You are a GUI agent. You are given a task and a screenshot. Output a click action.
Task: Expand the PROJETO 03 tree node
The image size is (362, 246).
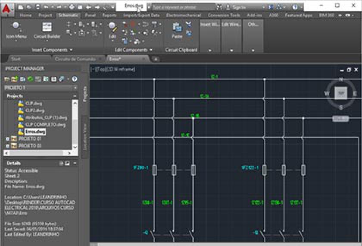coord(7,146)
